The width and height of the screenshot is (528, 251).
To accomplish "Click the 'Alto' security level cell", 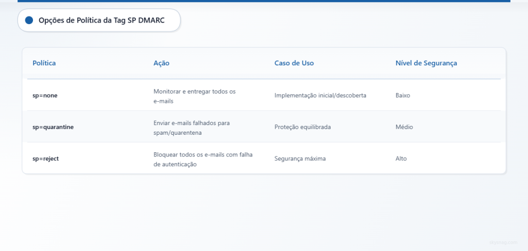I will (x=401, y=158).
